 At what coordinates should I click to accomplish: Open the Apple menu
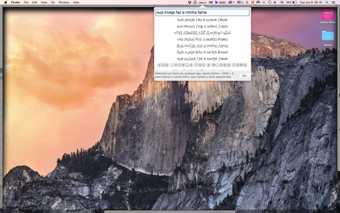coord(6,3)
